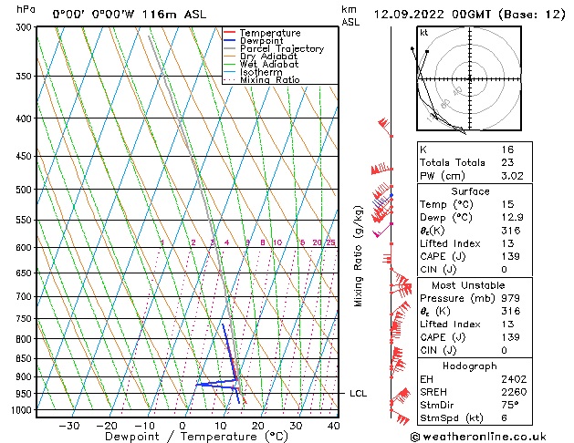Click the 'Totals Totals' row label
This screenshot has width=574, height=443.
tap(453, 162)
